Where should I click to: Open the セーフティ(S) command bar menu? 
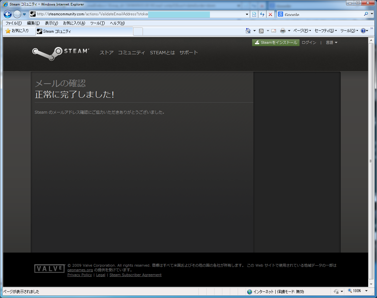tap(326, 31)
